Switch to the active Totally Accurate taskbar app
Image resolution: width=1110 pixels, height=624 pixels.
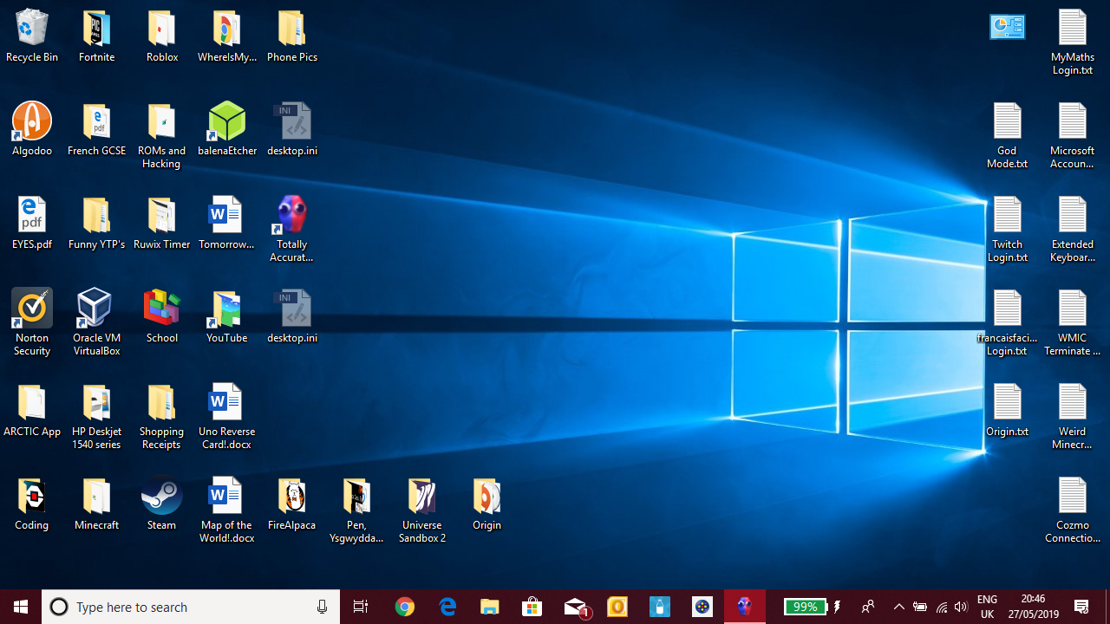tap(745, 607)
